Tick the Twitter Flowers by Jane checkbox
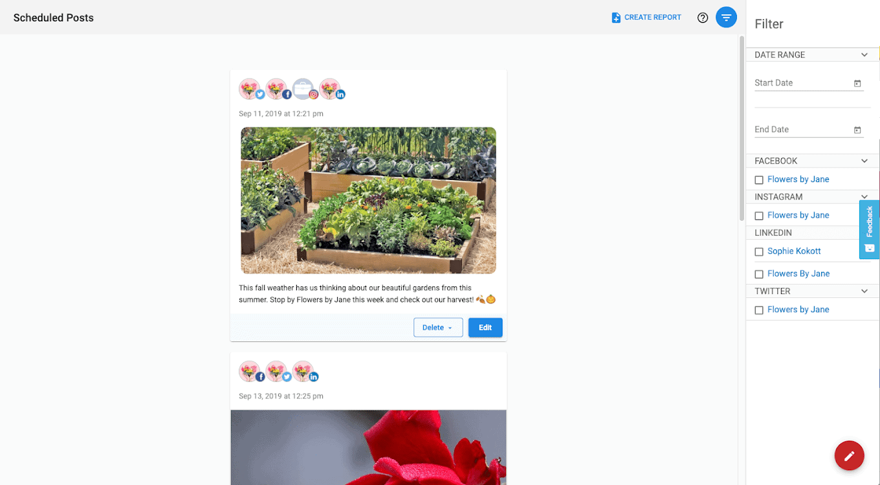 [x=759, y=310]
